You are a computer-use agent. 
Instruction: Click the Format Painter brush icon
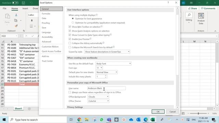[16, 26]
